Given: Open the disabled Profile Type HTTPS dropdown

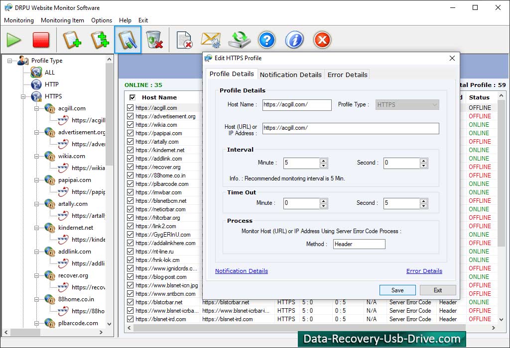Looking at the screenshot, I should pyautogui.click(x=407, y=105).
